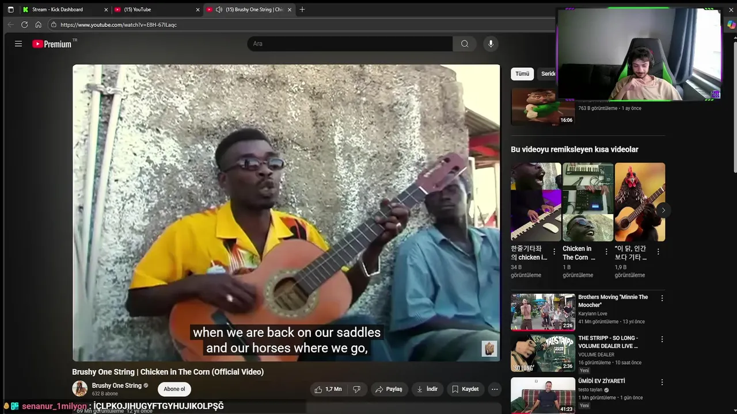Screen dimensions: 737x414
Task: Click channel watermark icon on video player
Action: (x=489, y=348)
